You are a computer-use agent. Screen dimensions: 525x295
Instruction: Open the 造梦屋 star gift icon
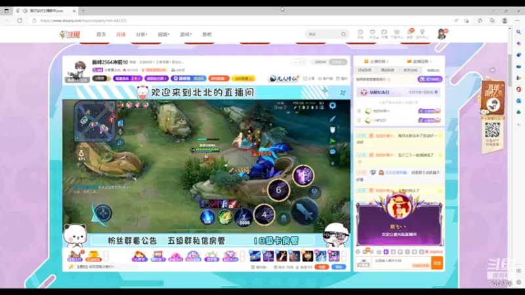(x=211, y=256)
